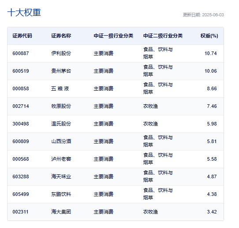Click stock code 600519
Image resolution: width=239 pixels, height=228 pixels.
[21, 71]
